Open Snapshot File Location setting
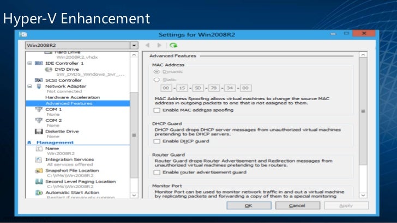397x223 pixels. click(x=72, y=170)
